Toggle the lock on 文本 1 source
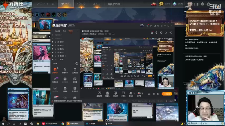Image resolution: width=225 pixels, height=126 pixels. point(55,42)
